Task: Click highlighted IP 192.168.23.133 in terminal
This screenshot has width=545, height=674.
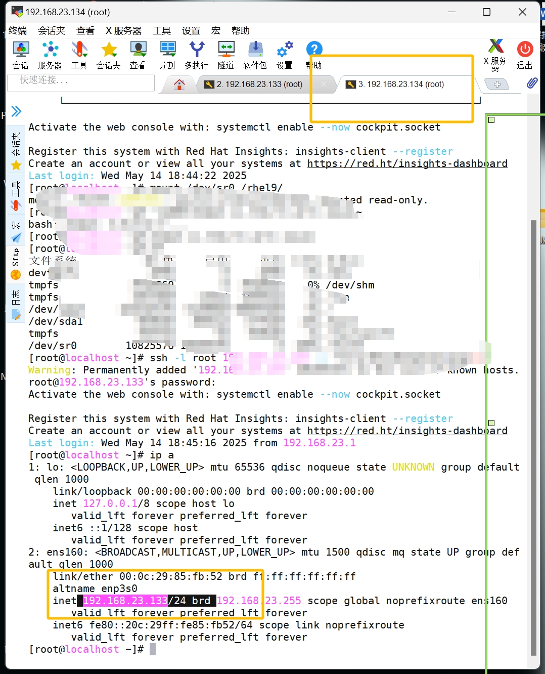Action: click(125, 601)
